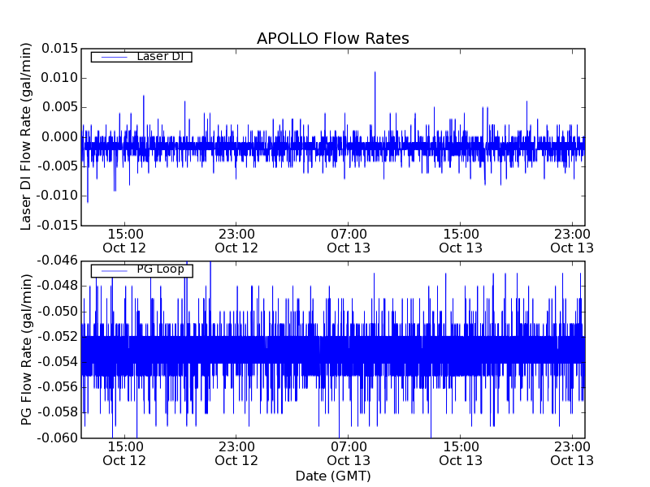Click the blue line sample in Laser DI legend
The image size is (650, 487).
113,57
